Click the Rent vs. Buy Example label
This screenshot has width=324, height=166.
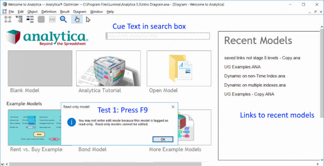36,149
